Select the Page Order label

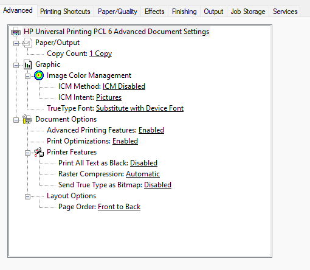pyautogui.click(x=77, y=207)
